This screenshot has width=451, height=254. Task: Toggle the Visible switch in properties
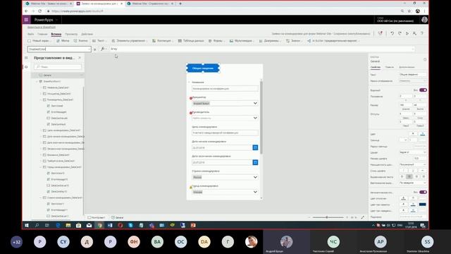(423, 90)
